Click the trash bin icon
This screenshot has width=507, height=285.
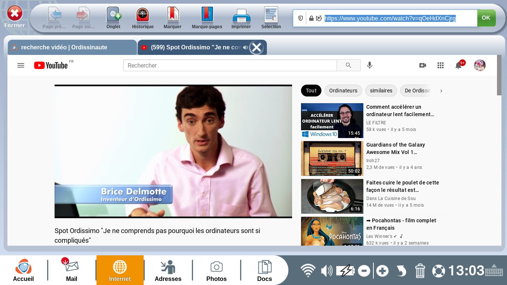click(420, 271)
